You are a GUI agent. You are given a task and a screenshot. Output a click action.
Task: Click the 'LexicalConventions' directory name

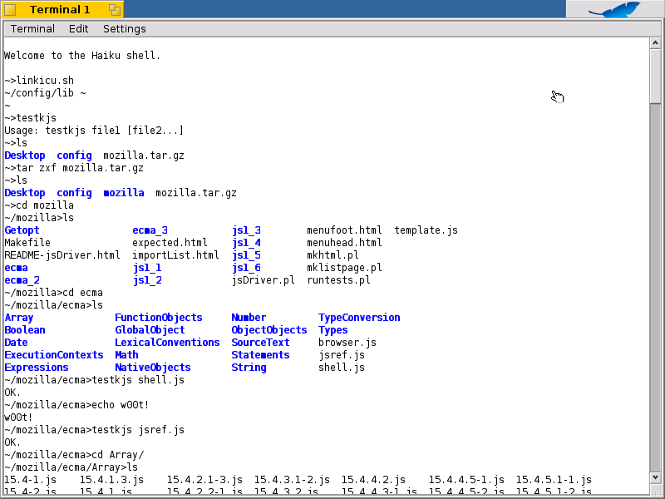pyautogui.click(x=167, y=343)
